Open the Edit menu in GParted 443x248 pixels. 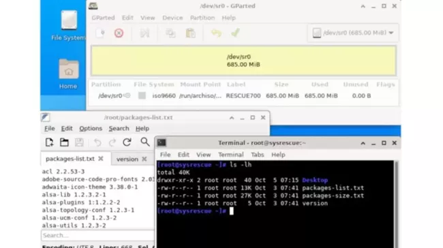[127, 18]
